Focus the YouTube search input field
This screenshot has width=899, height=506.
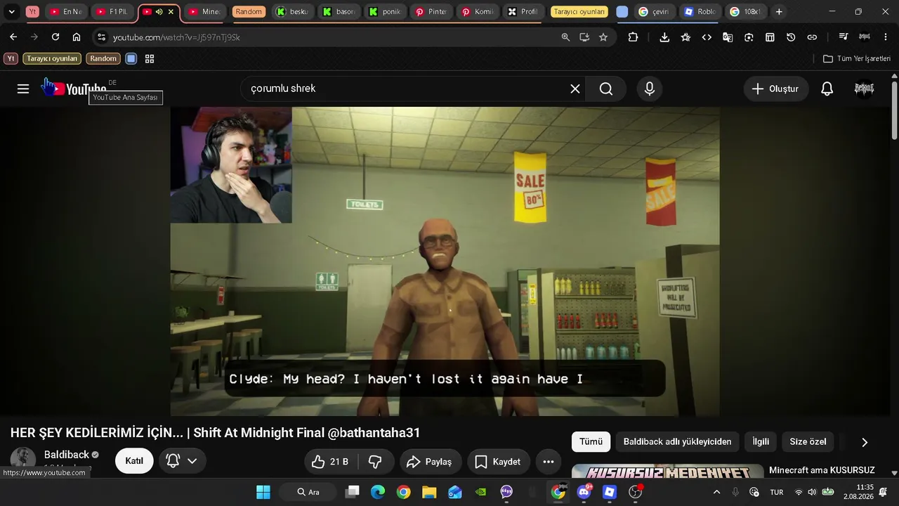407,89
